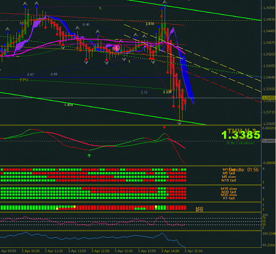
Task: Select the fractal down arrow at the lowest candle low
Action: tap(179, 123)
